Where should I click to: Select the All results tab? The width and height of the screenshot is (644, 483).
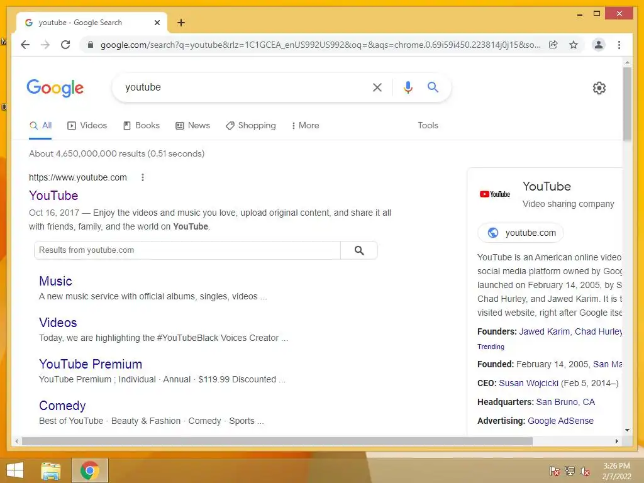tap(41, 126)
